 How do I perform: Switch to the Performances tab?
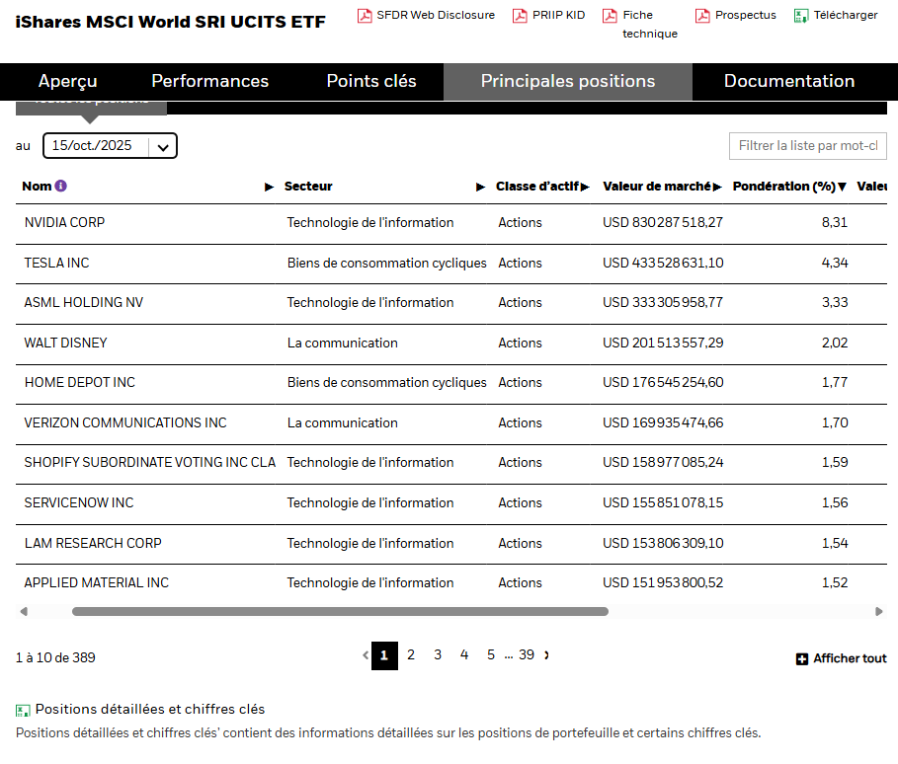click(x=209, y=81)
